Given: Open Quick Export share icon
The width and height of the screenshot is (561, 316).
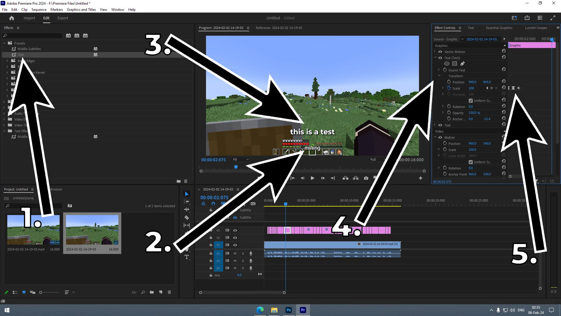Looking at the screenshot, I should click(x=527, y=18).
